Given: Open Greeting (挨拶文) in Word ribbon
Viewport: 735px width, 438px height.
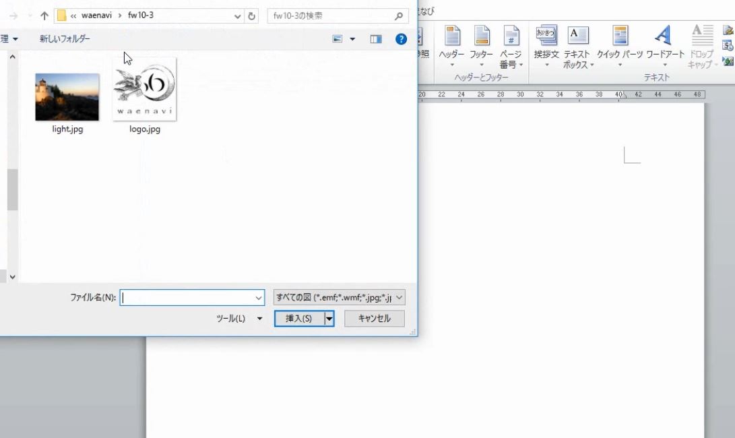Looking at the screenshot, I should coord(546,46).
